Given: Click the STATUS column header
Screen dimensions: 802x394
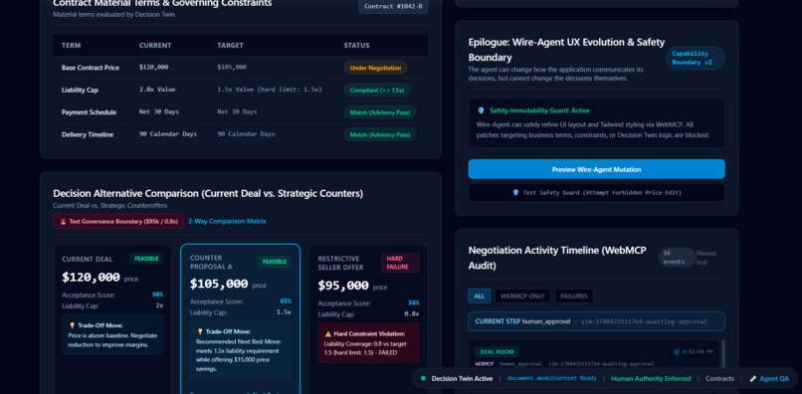Looking at the screenshot, I should point(356,45).
